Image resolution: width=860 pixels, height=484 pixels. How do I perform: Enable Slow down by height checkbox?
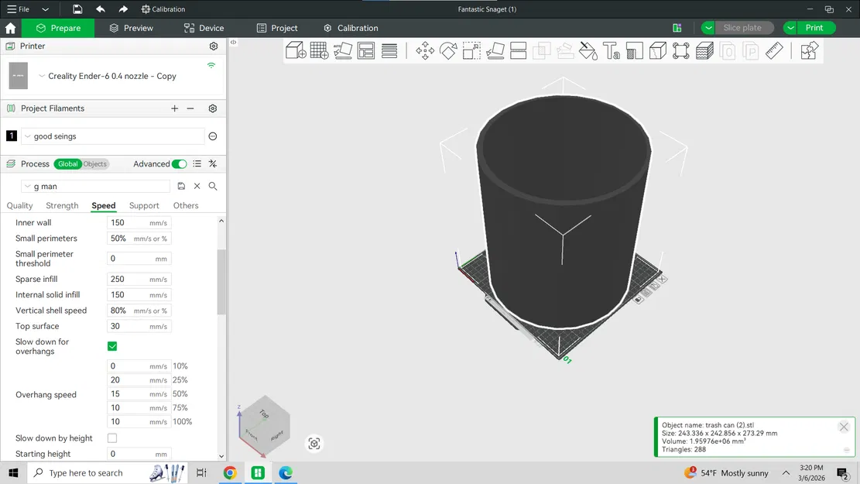[112, 438]
